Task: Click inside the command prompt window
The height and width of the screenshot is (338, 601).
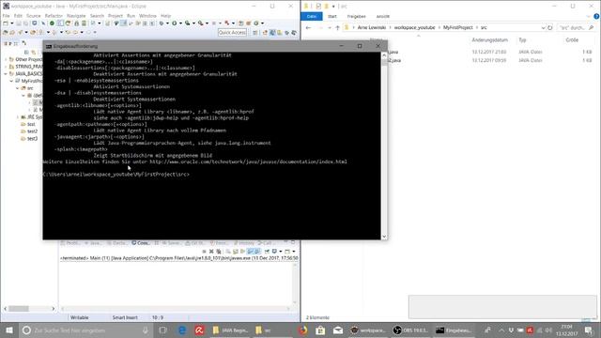Action: point(211,146)
